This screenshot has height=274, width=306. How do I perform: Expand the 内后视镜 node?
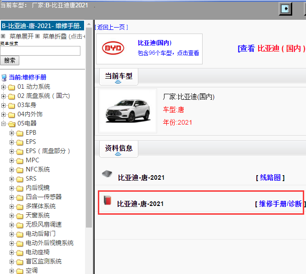coord(11,188)
